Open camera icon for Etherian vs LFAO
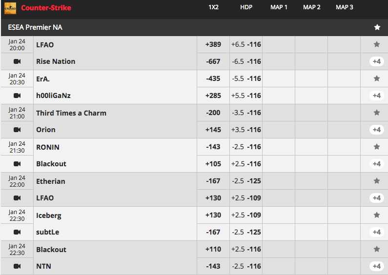Viewport: 388px width, 275px height. point(17,198)
